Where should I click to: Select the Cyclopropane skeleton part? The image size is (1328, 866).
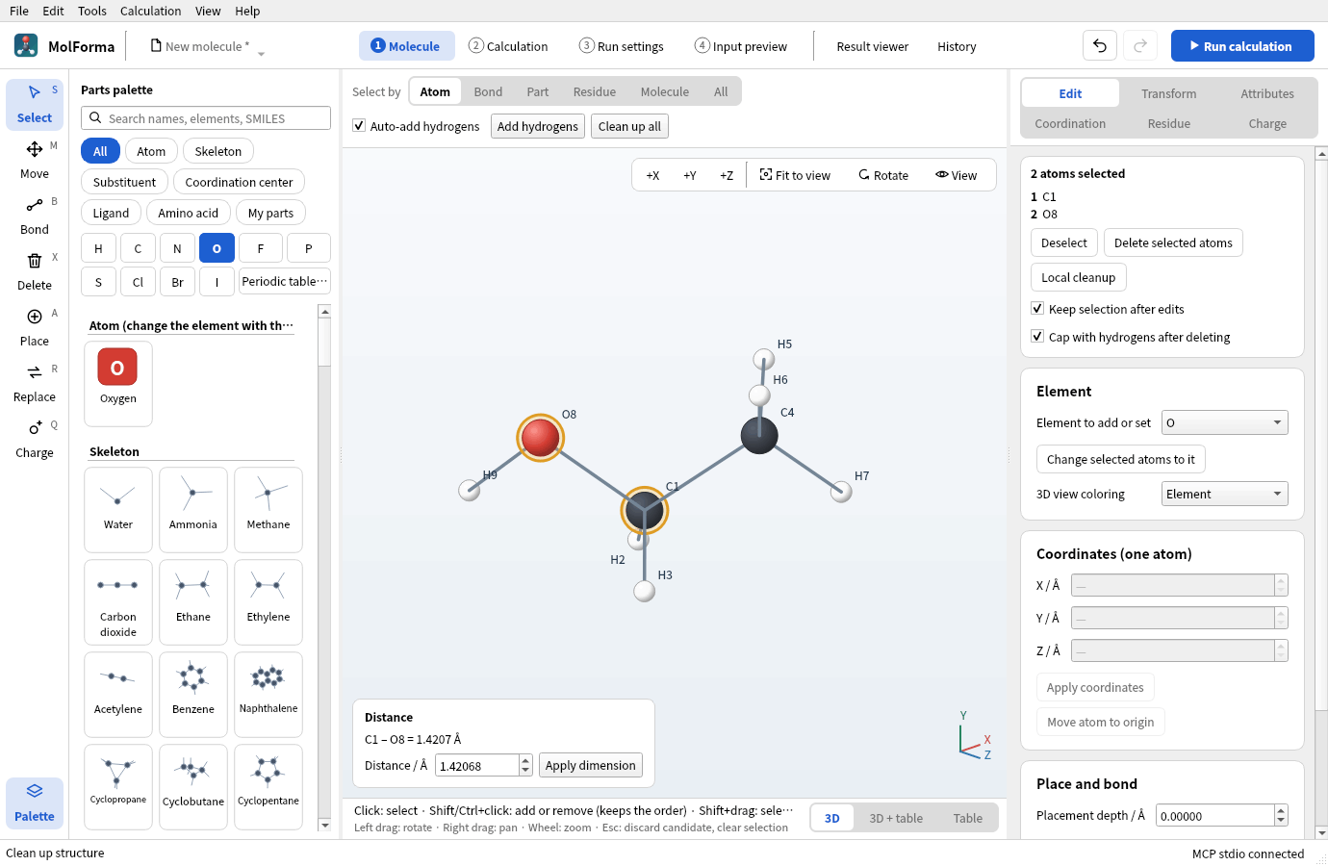coord(118,786)
